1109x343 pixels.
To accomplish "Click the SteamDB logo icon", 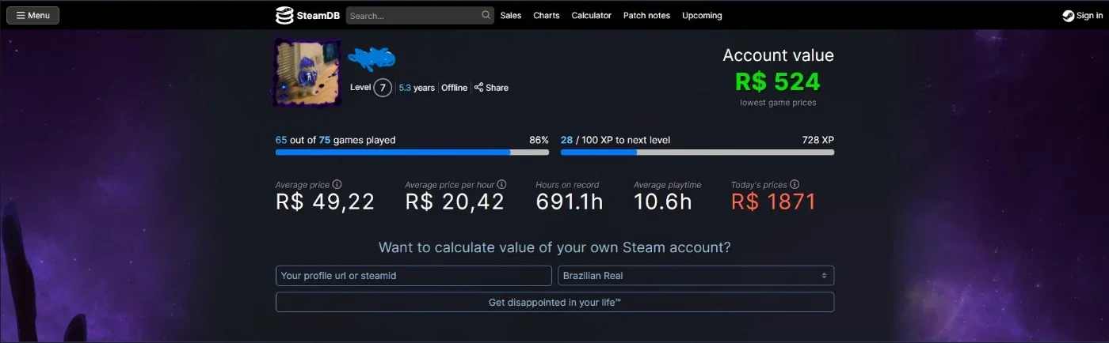I will click(284, 15).
